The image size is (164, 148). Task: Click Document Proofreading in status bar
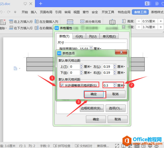(84, 146)
